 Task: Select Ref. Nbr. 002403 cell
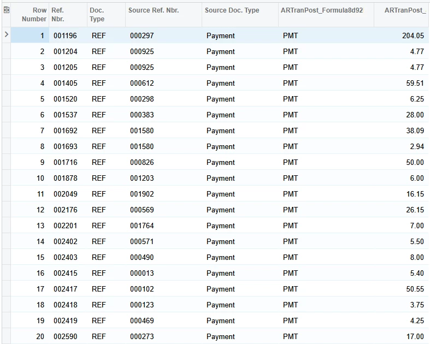point(68,257)
